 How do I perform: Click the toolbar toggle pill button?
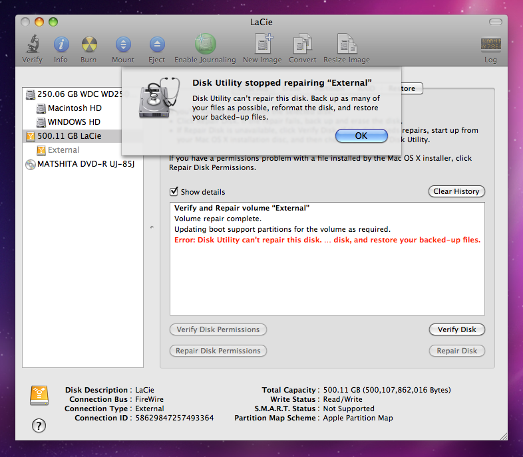tap(495, 22)
